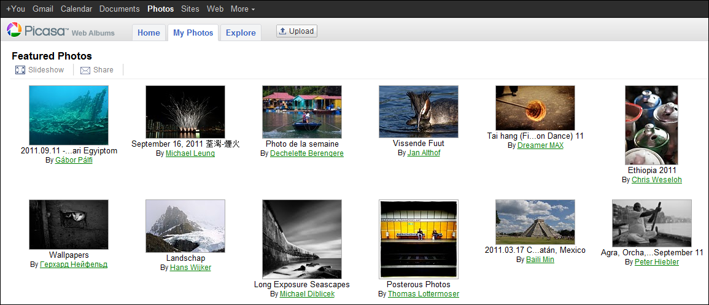Open Baili Min's author link
Image resolution: width=709 pixels, height=305 pixels.
pos(540,260)
